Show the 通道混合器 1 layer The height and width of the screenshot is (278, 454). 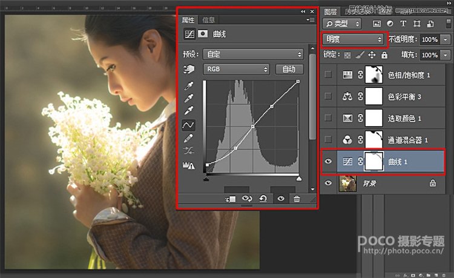pos(328,139)
